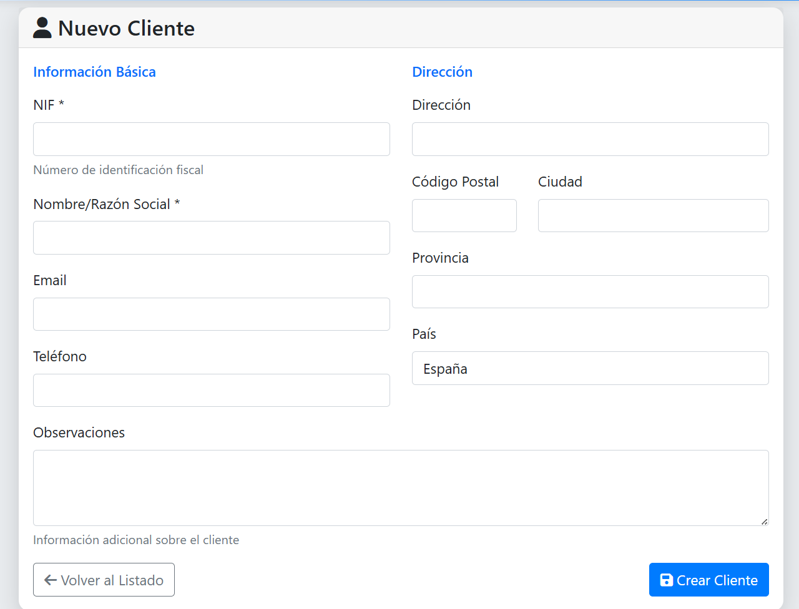Click inside the Observaciones text area

coord(401,487)
